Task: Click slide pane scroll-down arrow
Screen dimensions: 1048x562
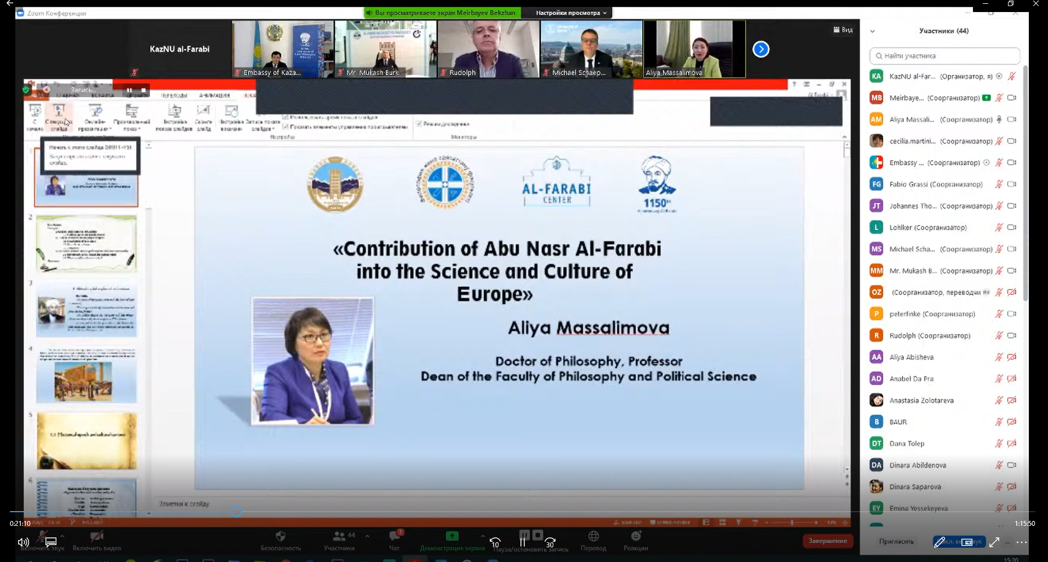Action: click(x=148, y=513)
